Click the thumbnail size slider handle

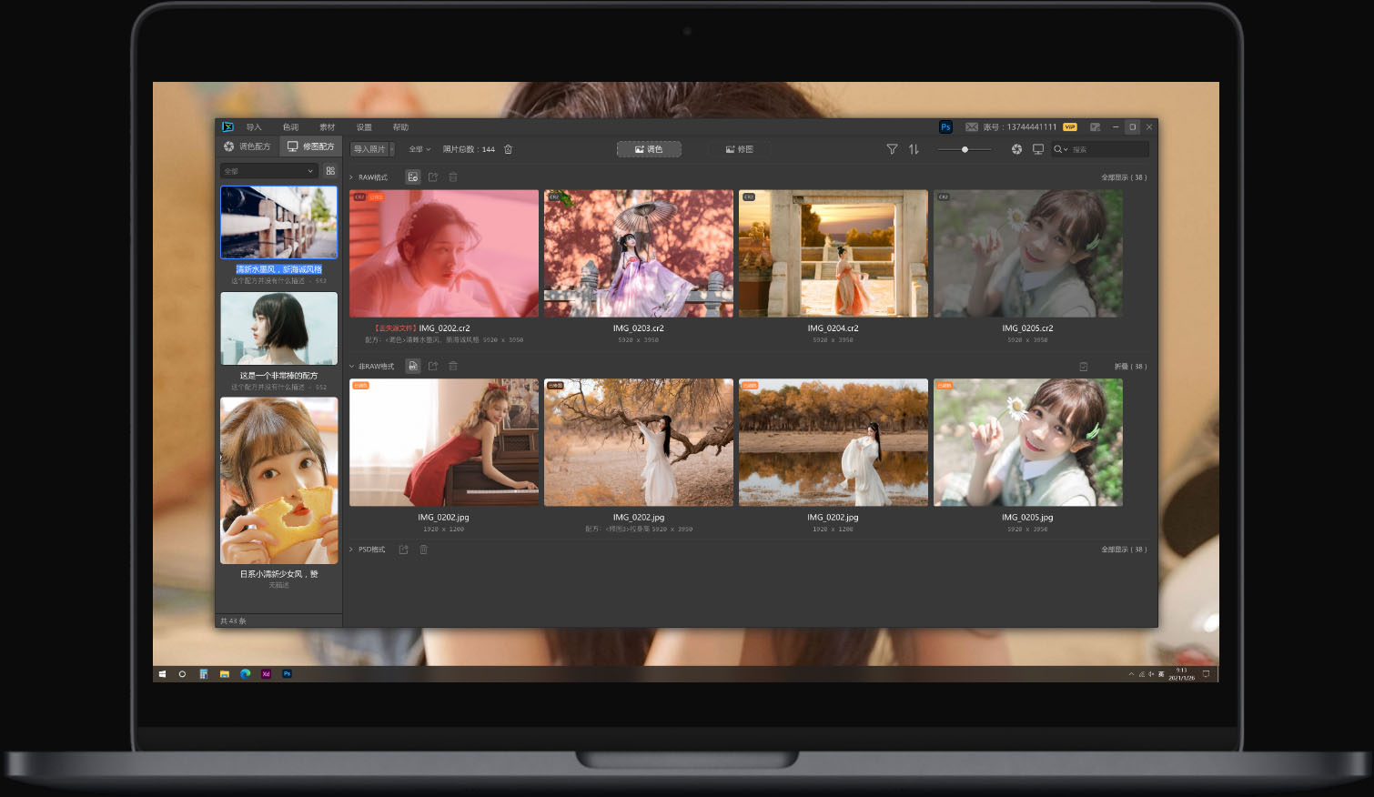tap(965, 149)
